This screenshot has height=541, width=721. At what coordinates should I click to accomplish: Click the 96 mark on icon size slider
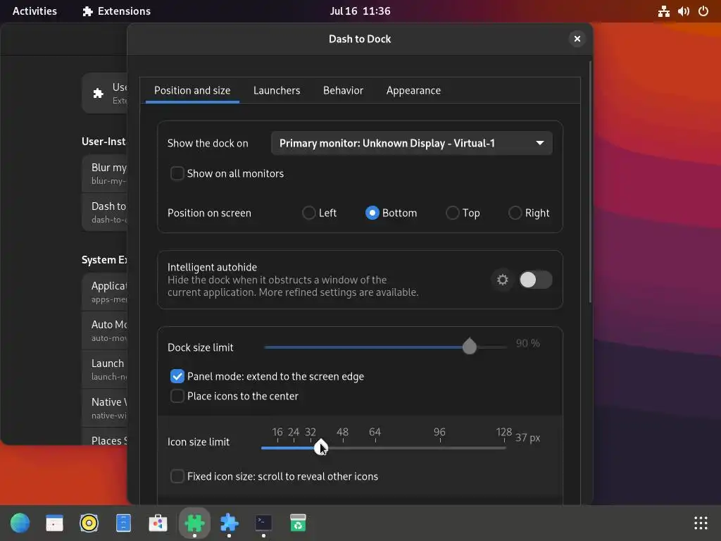[x=439, y=433]
